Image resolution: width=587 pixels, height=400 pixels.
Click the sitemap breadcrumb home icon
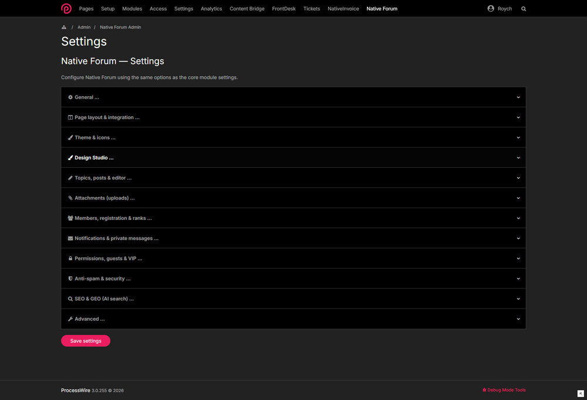(64, 28)
